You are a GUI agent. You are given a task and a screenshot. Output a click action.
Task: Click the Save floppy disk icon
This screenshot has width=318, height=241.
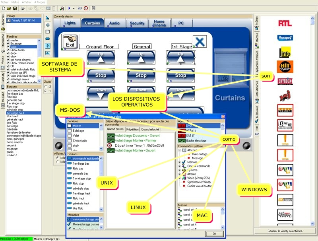click(15, 8)
